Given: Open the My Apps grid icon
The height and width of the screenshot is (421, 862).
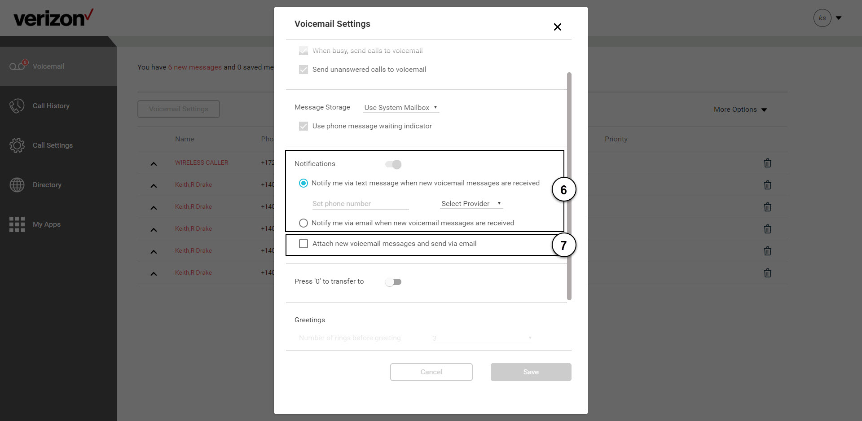Looking at the screenshot, I should [17, 224].
